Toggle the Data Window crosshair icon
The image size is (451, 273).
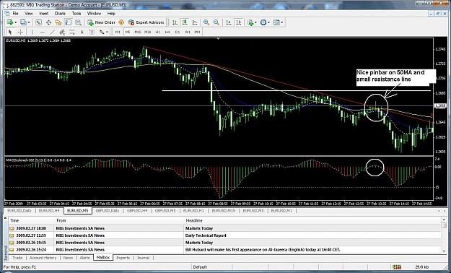[48, 22]
